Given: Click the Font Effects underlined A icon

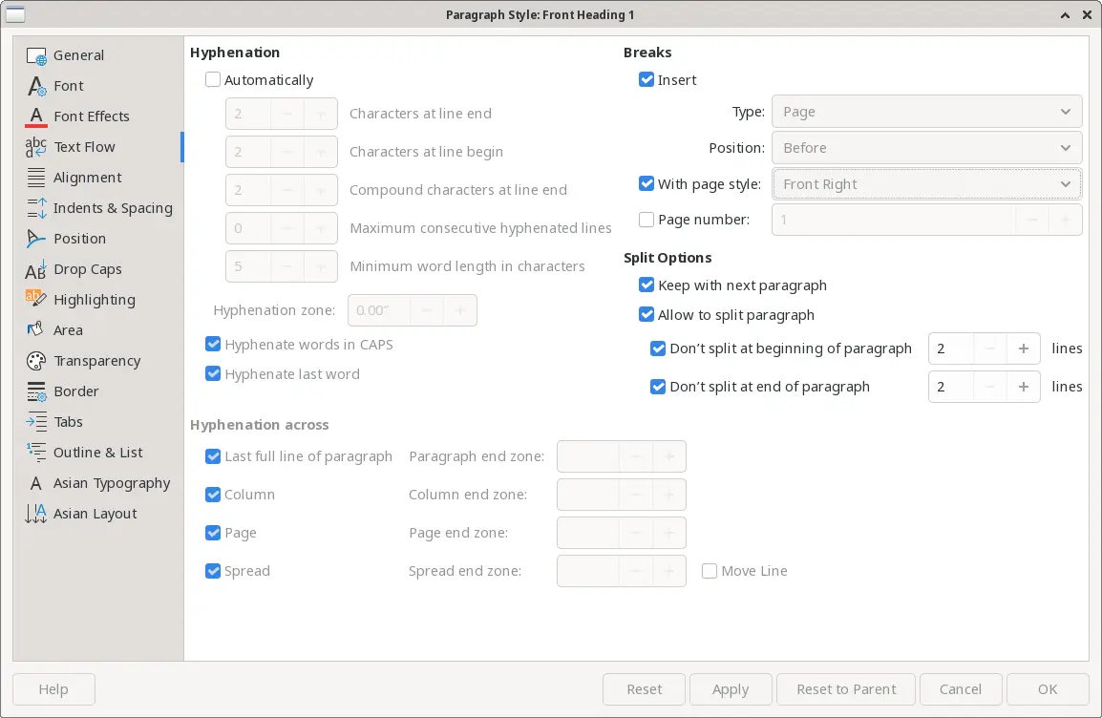Looking at the screenshot, I should tap(36, 116).
